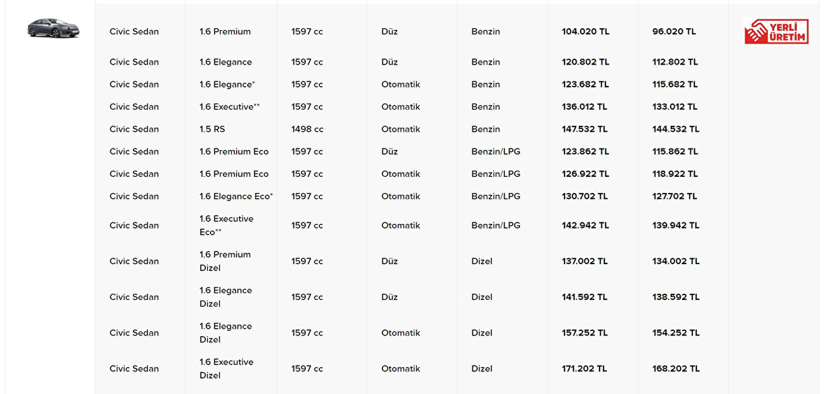830x394 pixels.
Task: Click Benzin/LPG label in the 142.942 TL row
Action: [x=496, y=225]
